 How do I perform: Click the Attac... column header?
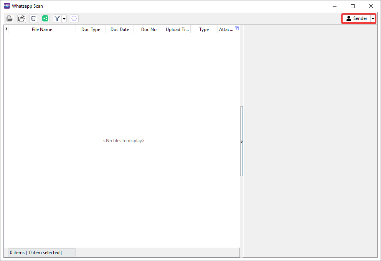pyautogui.click(x=226, y=30)
